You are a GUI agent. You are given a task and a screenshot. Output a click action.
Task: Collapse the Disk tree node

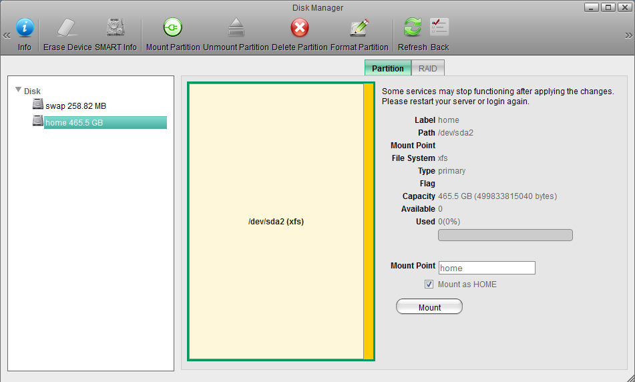(x=19, y=90)
